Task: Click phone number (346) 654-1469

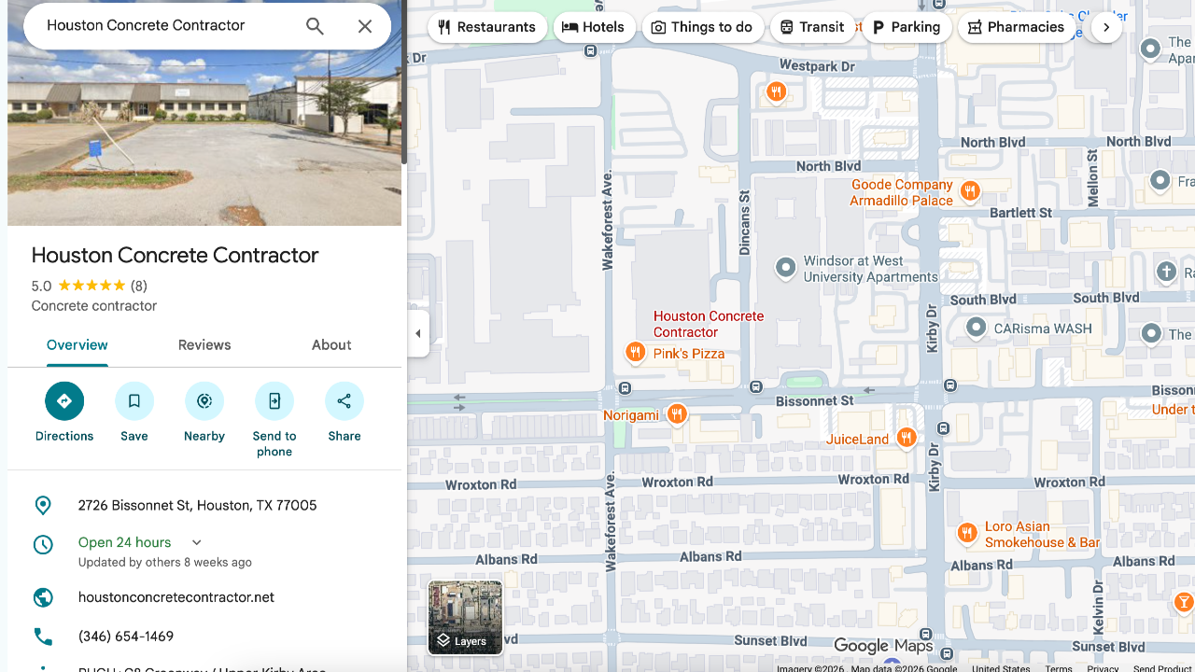Action: click(126, 637)
